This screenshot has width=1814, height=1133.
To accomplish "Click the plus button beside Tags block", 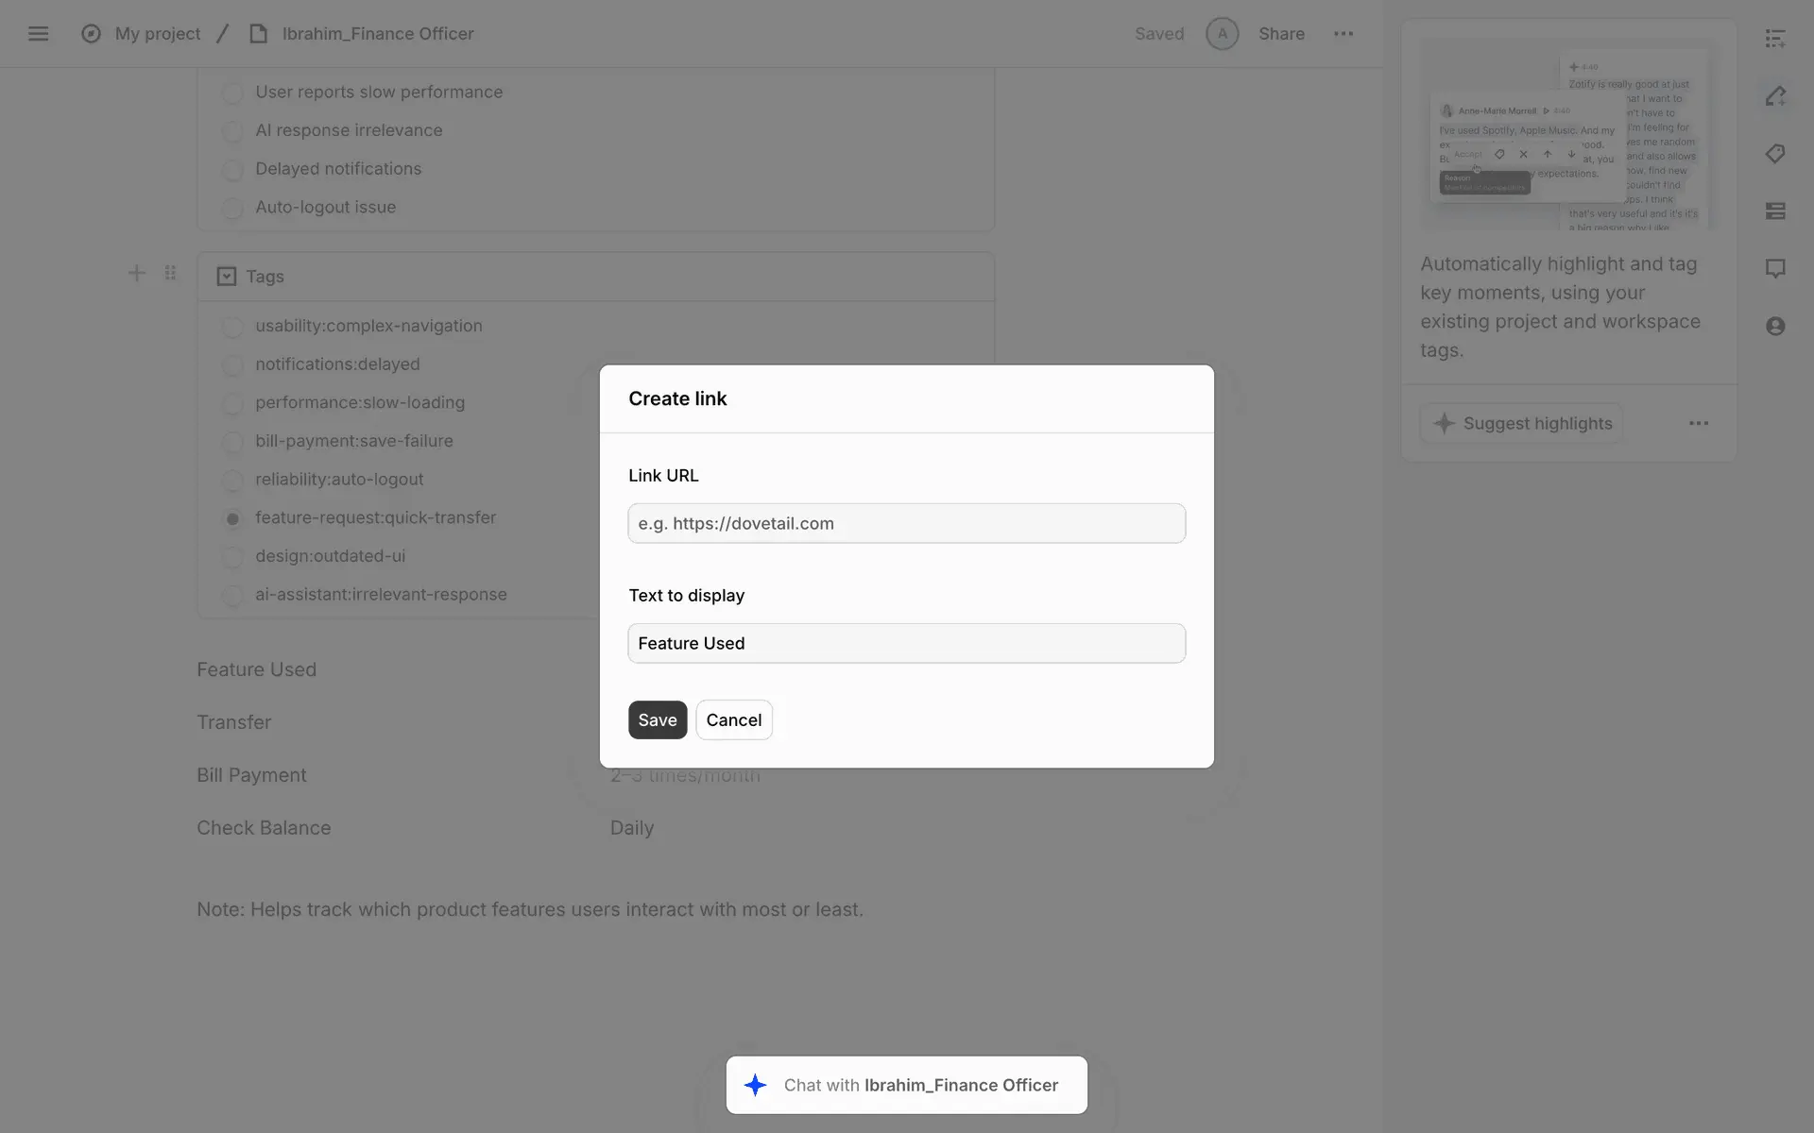I will [x=137, y=274].
